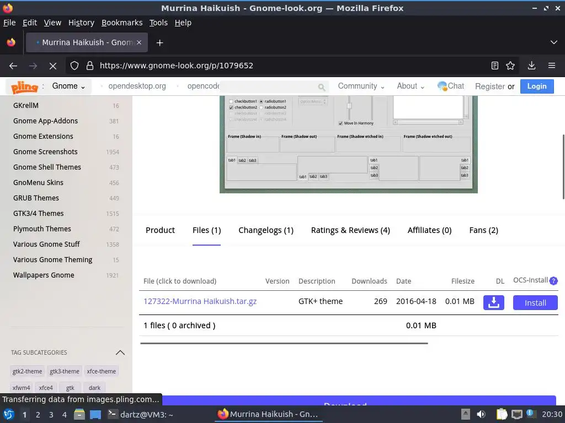Open the Firefox downloads panel
This screenshot has width=565, height=423.
(531, 66)
